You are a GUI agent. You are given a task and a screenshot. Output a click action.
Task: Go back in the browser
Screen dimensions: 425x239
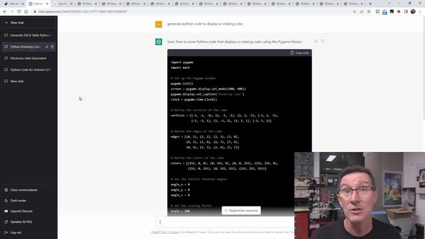click(x=5, y=12)
